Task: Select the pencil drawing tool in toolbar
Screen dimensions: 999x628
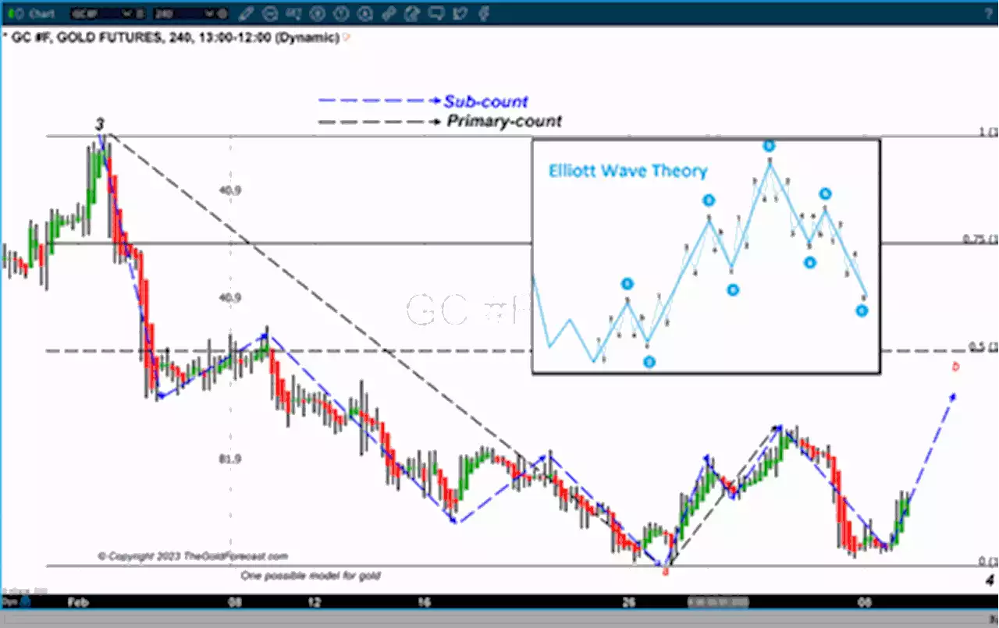Action: [x=247, y=13]
